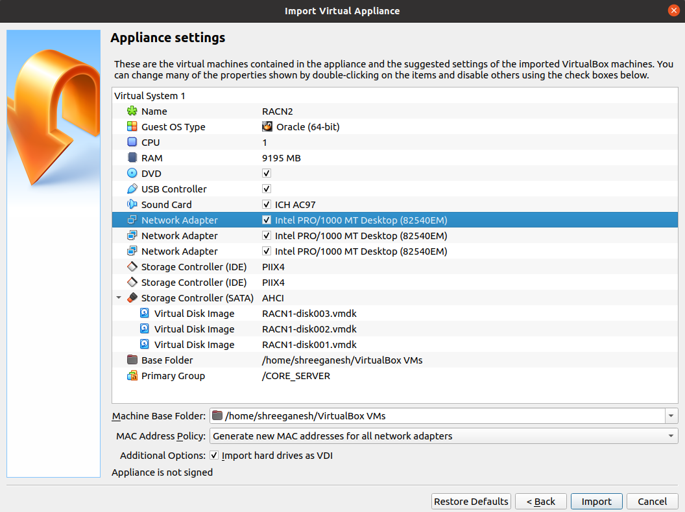Screen dimensions: 685x512
Task: Click the folder icon in Machine Base Folder field
Action: click(x=217, y=415)
